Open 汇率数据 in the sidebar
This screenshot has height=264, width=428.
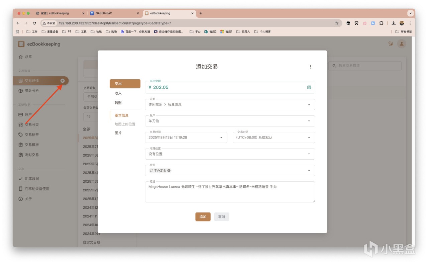coord(29,179)
